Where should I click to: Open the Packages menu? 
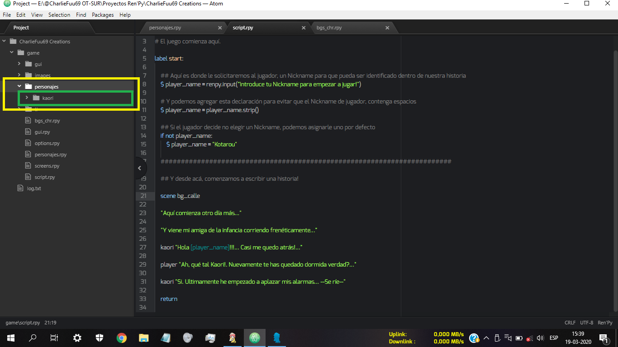pos(103,15)
